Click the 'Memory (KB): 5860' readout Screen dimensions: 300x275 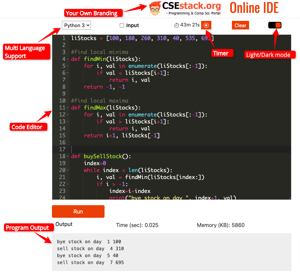[x=221, y=225]
